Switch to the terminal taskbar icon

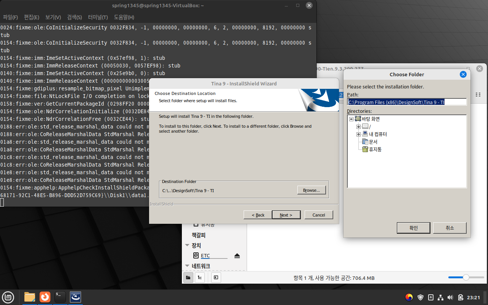(60, 297)
